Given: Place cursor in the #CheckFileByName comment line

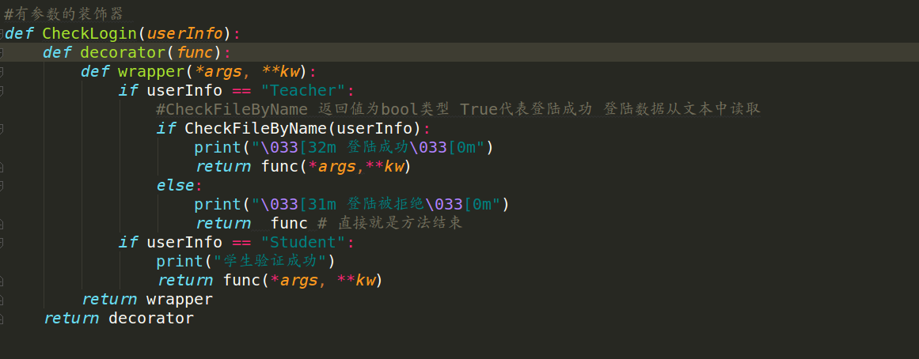Looking at the screenshot, I should [458, 109].
